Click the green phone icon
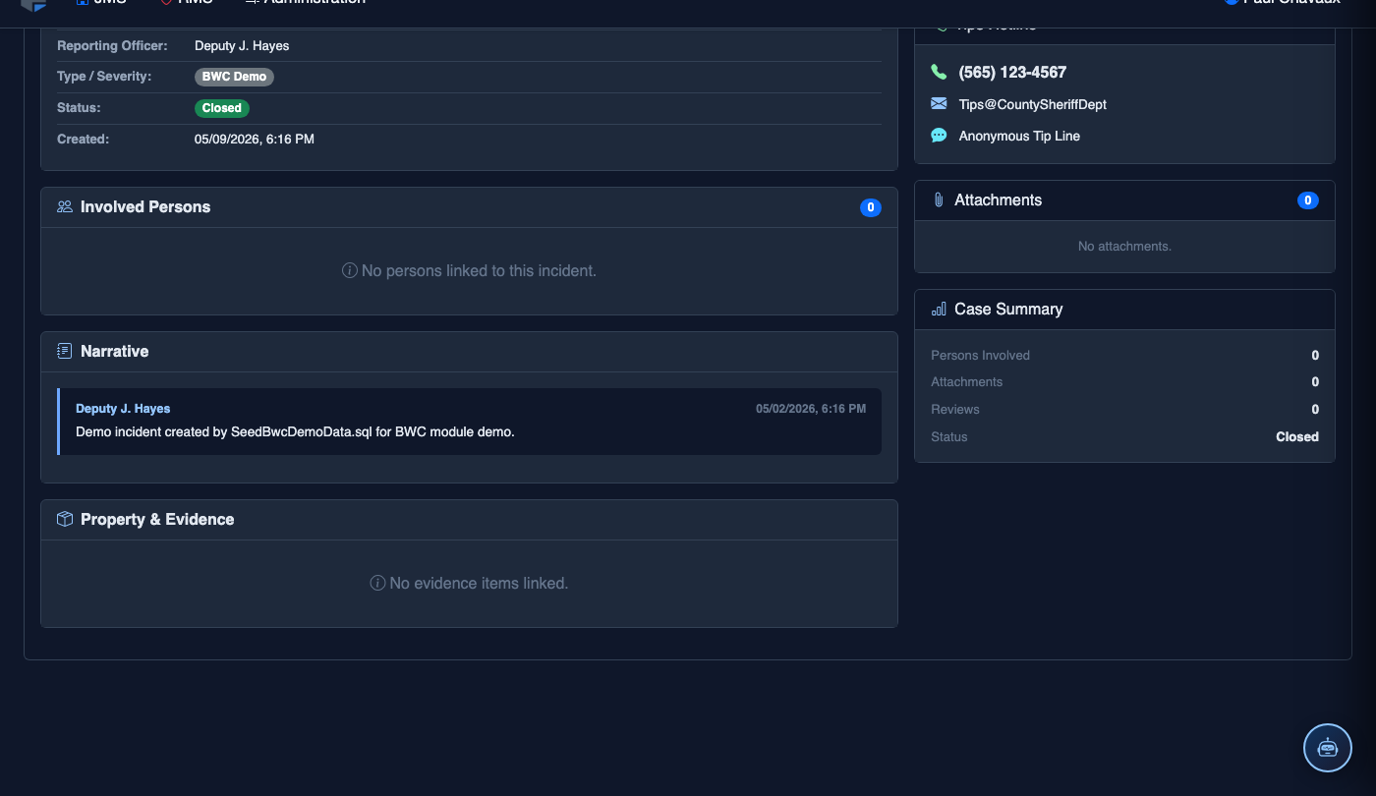This screenshot has width=1376, height=796. (x=939, y=72)
